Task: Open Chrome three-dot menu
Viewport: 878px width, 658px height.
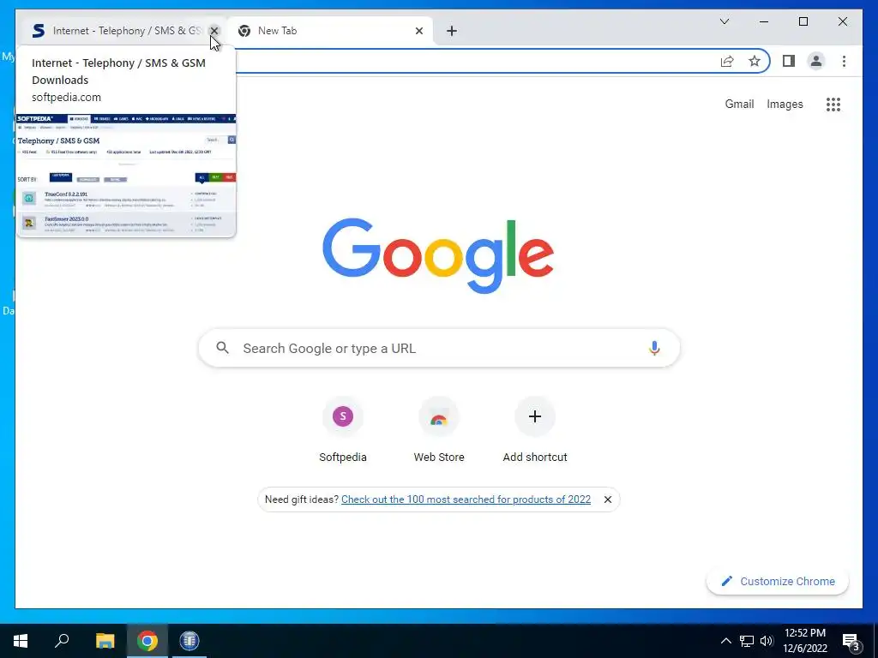Action: point(844,61)
